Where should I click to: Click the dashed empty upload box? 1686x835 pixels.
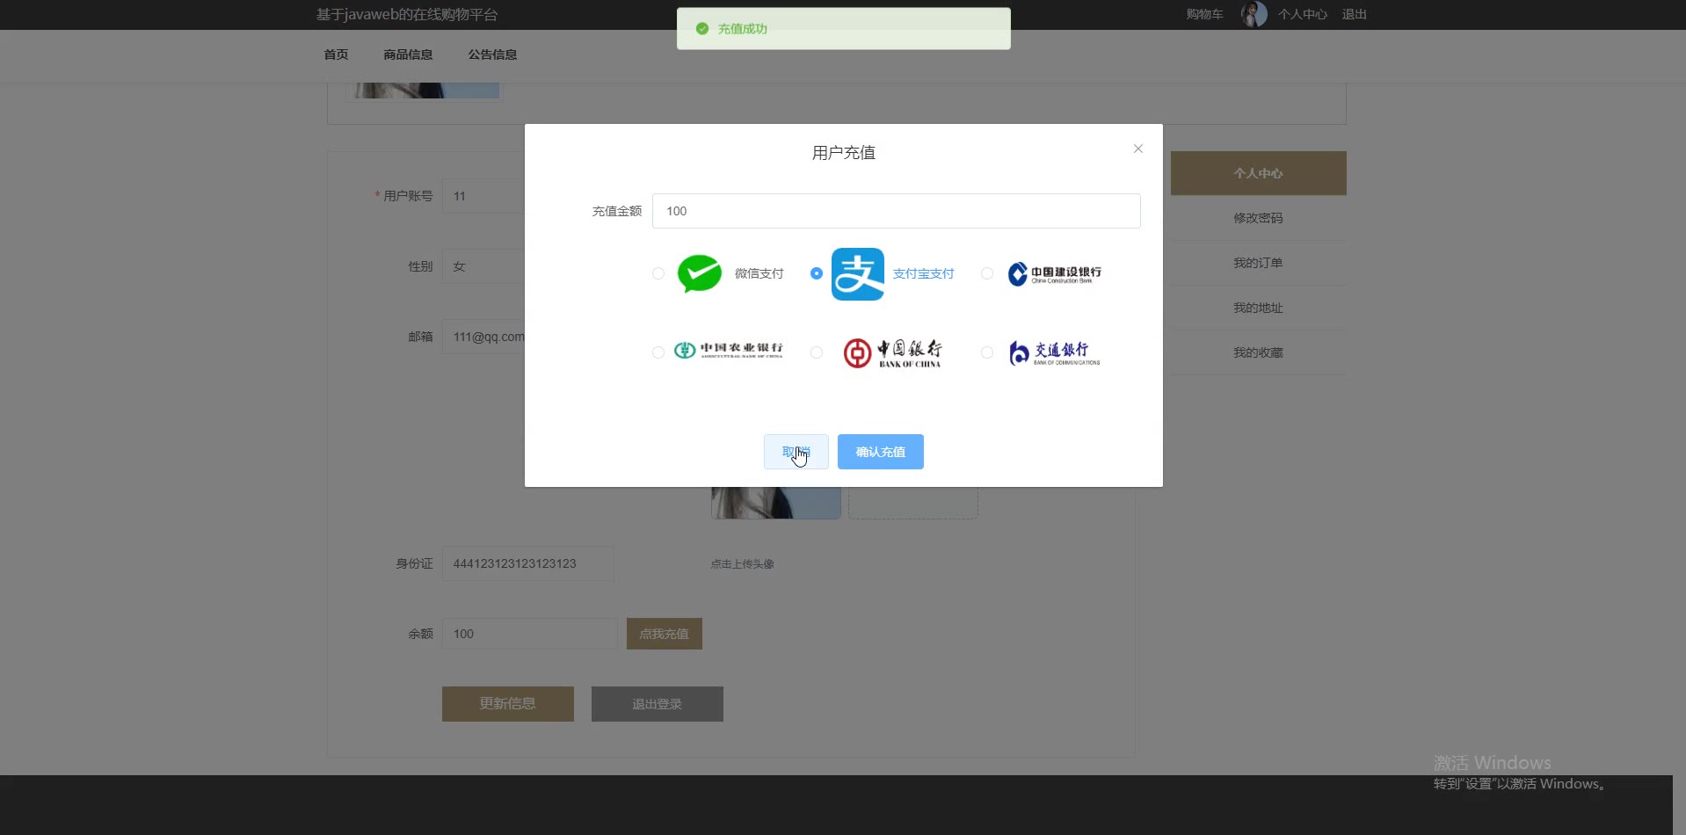(913, 503)
